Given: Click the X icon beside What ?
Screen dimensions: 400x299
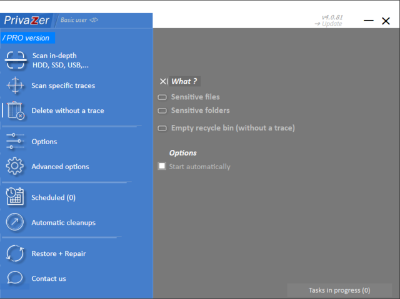Looking at the screenshot, I should [164, 81].
